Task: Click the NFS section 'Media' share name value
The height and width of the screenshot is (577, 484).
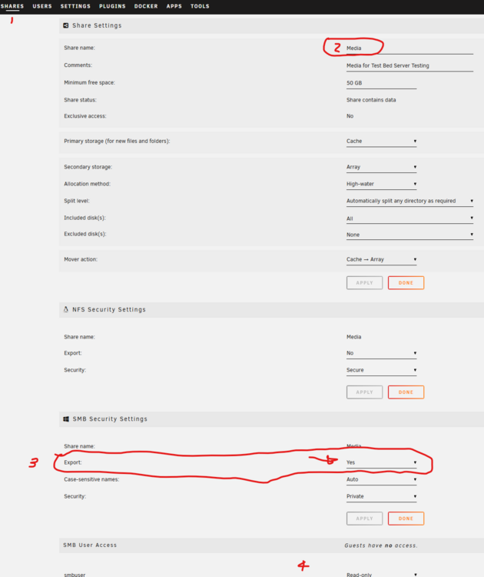Action: click(x=353, y=337)
